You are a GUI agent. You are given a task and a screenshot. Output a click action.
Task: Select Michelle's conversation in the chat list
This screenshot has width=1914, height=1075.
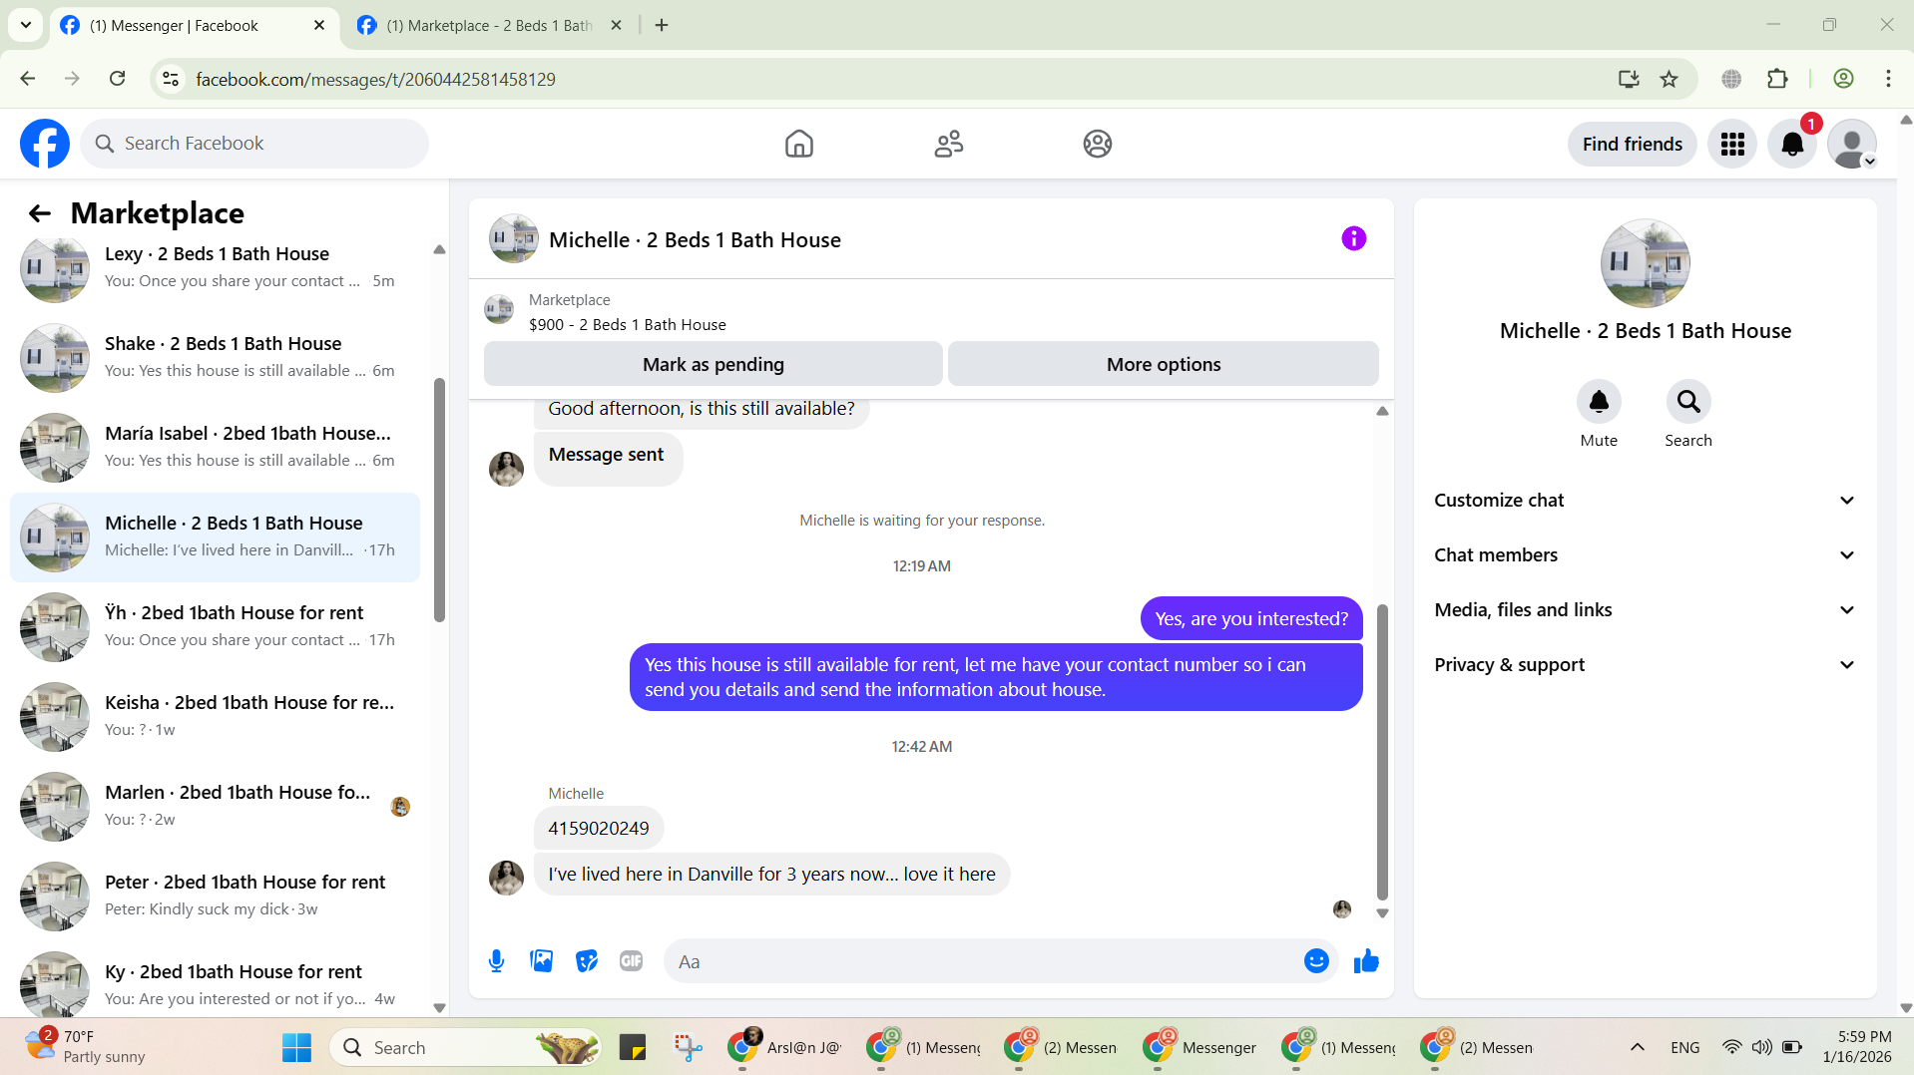215,537
